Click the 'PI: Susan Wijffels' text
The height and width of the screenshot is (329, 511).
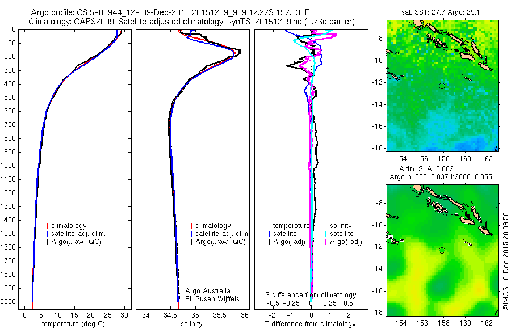coord(212,299)
